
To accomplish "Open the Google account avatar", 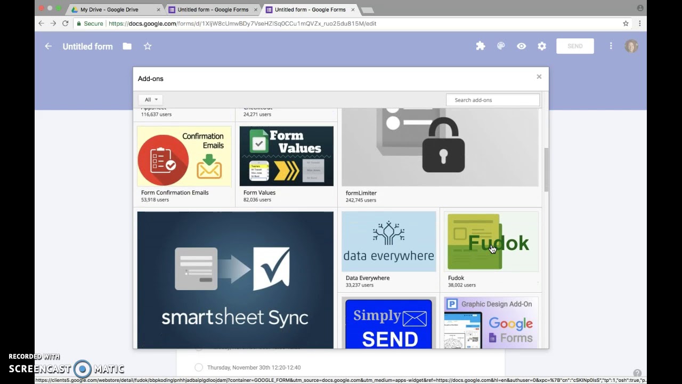I will tap(631, 46).
